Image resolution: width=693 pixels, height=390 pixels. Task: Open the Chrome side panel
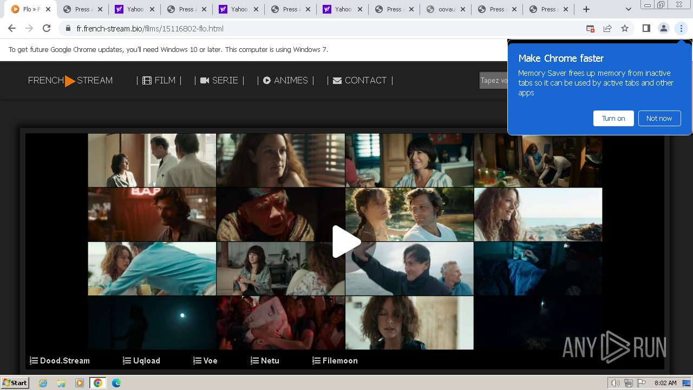click(x=646, y=28)
